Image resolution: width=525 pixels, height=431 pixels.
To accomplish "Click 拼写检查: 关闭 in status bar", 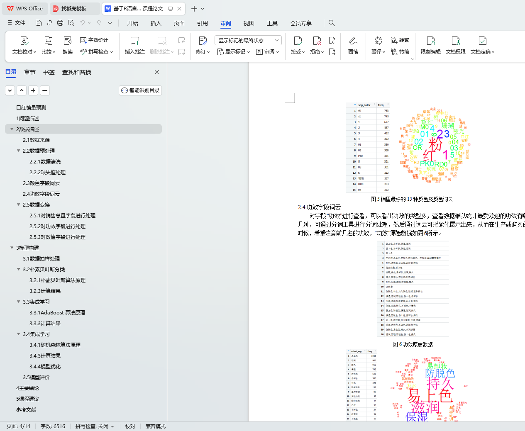I will pyautogui.click(x=94, y=426).
